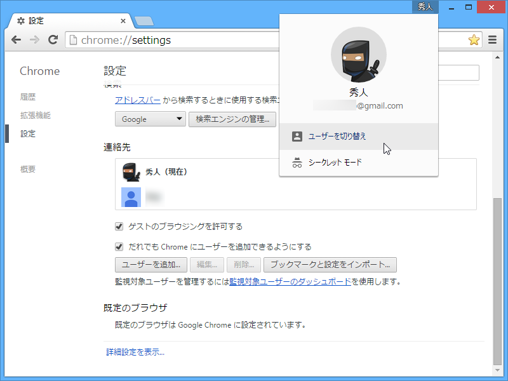Screen dimensions: 508x381
Task: Click ブックマークと設定をインポート button
Action: (330, 265)
